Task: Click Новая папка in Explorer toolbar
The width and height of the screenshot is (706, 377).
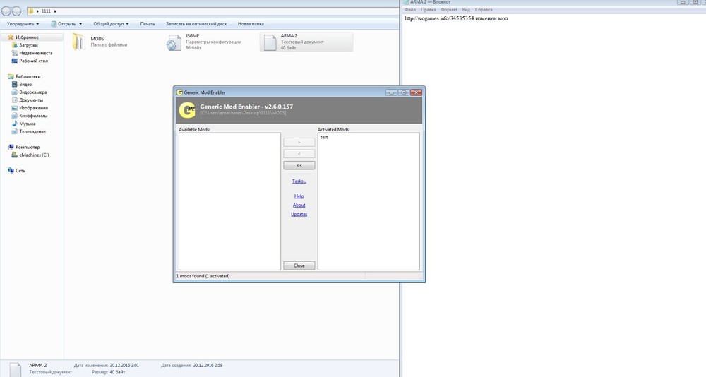Action: coord(251,24)
